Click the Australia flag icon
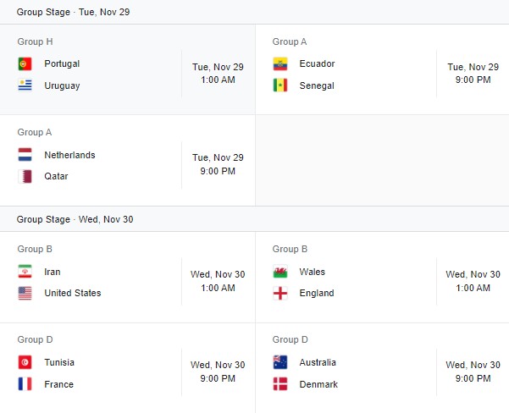Image resolution: width=509 pixels, height=413 pixels. coord(280,362)
